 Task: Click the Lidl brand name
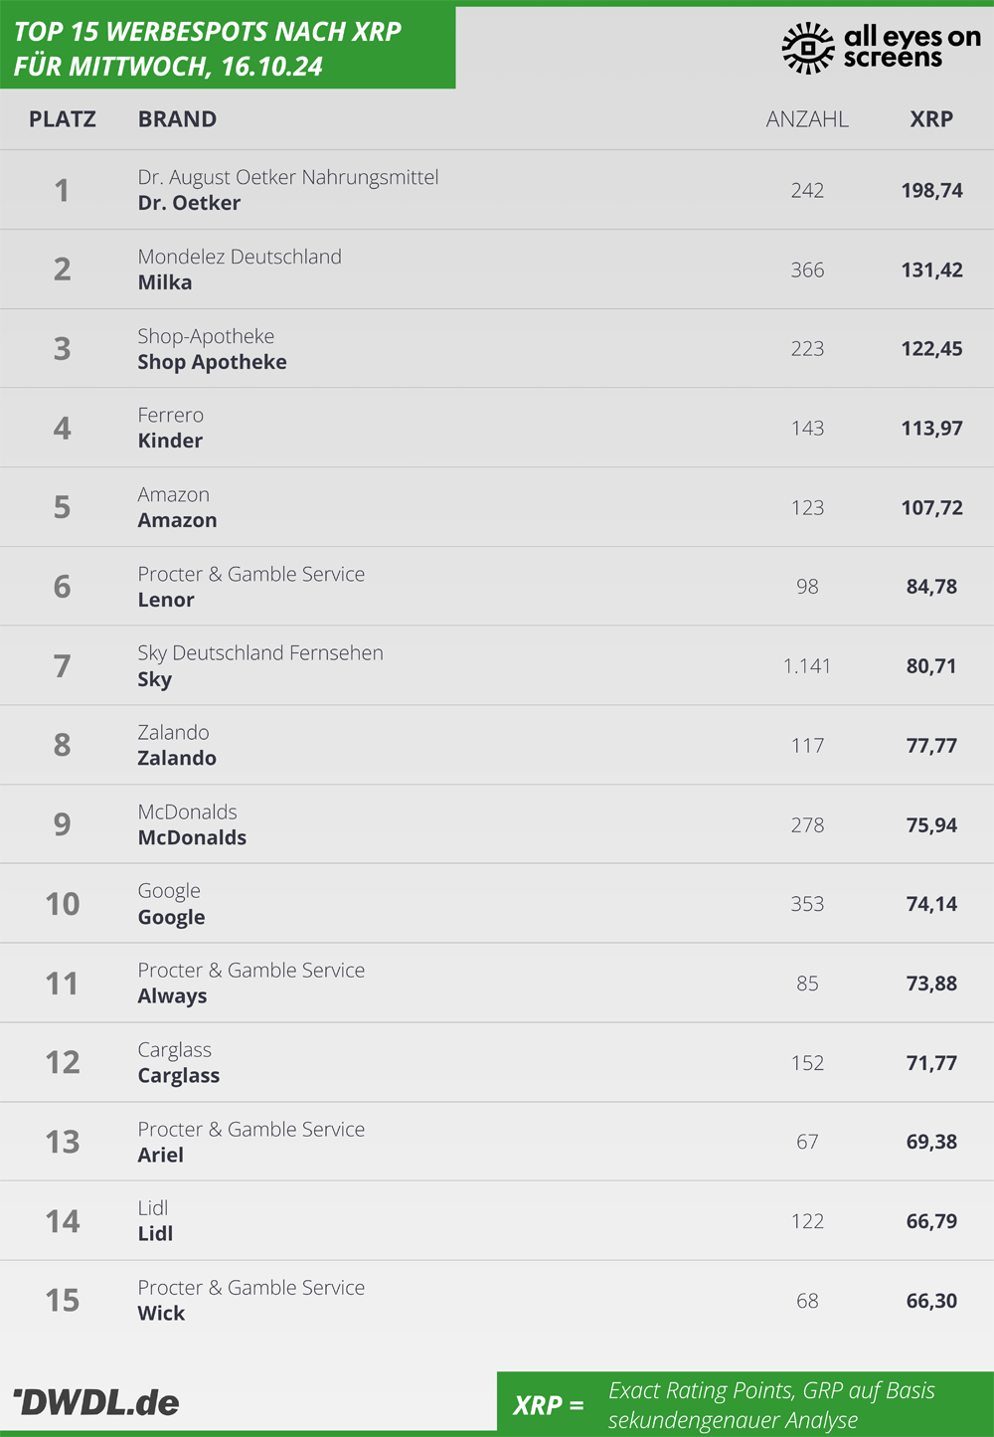pyautogui.click(x=155, y=1233)
